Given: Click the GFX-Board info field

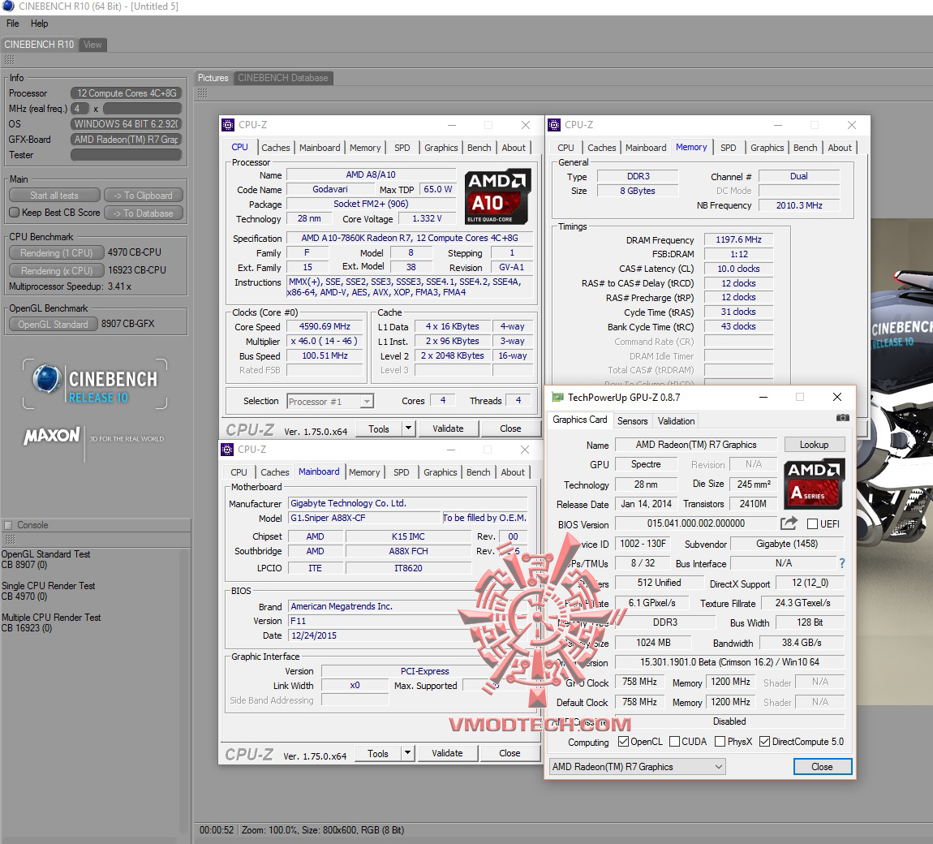Looking at the screenshot, I should point(126,140).
